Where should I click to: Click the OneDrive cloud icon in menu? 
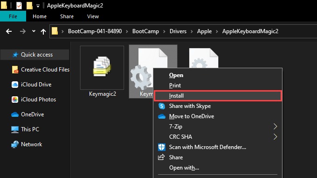coord(162,116)
